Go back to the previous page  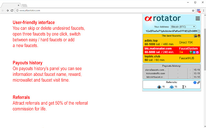pyautogui.click(x=3, y=11)
